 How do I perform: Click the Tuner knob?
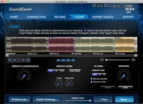[x=59, y=83]
